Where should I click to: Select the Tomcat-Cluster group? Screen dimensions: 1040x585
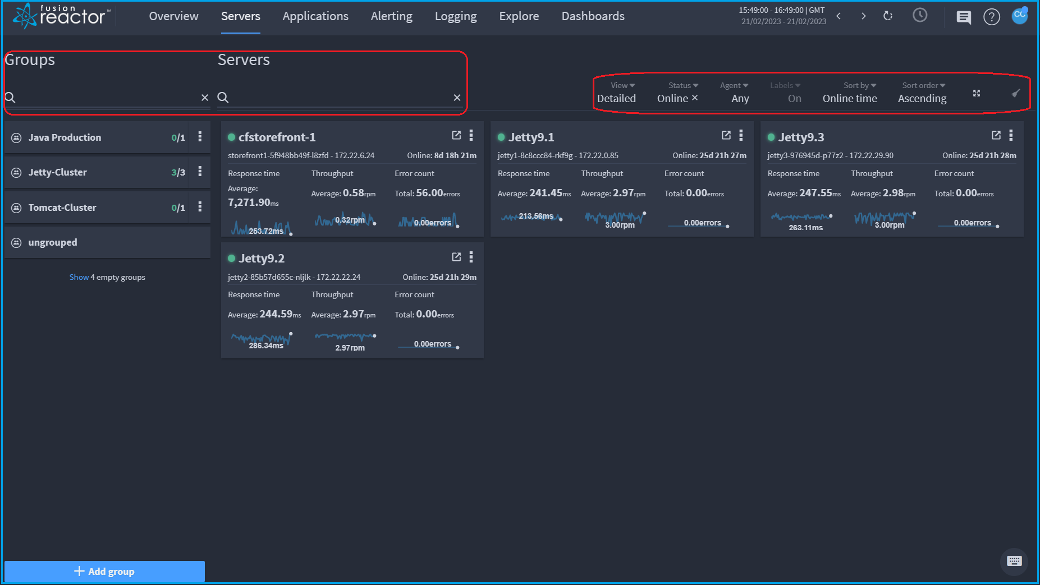click(97, 208)
